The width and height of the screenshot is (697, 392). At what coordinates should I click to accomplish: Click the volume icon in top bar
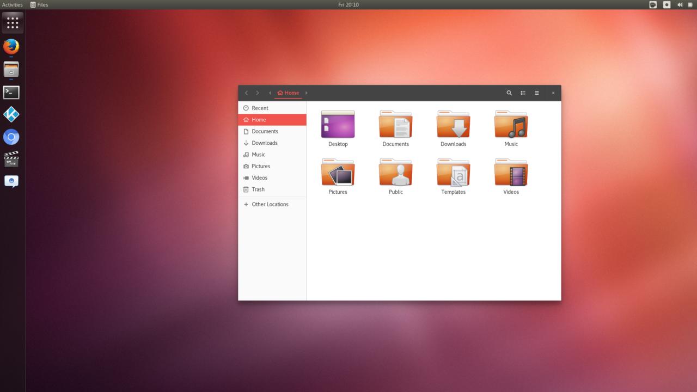click(x=680, y=4)
